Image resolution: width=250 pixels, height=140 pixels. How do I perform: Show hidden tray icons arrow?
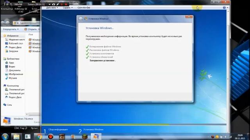208,136
